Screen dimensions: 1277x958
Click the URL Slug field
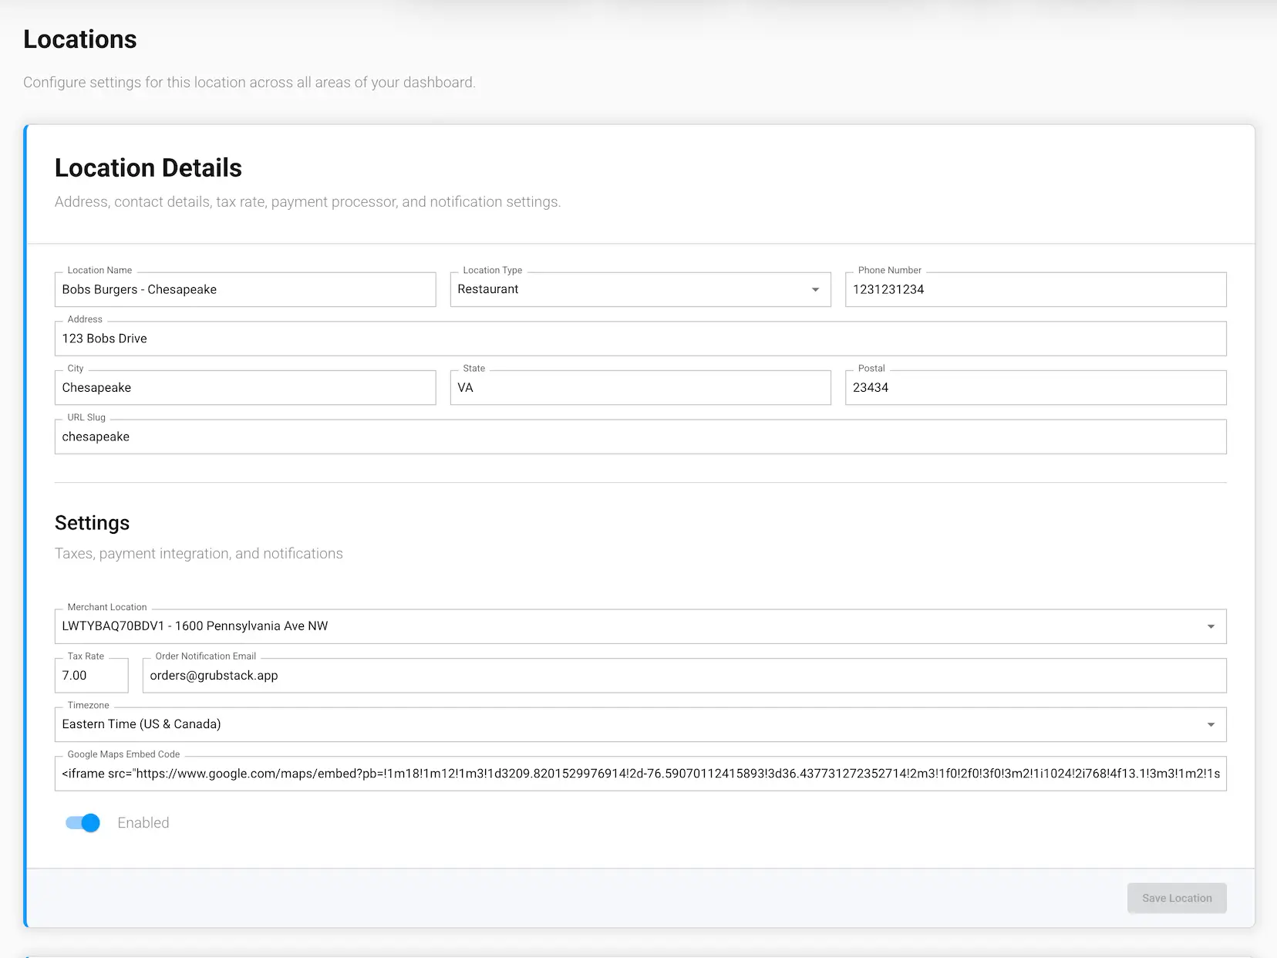640,437
